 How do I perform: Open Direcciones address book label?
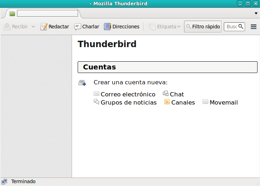(x=126, y=27)
